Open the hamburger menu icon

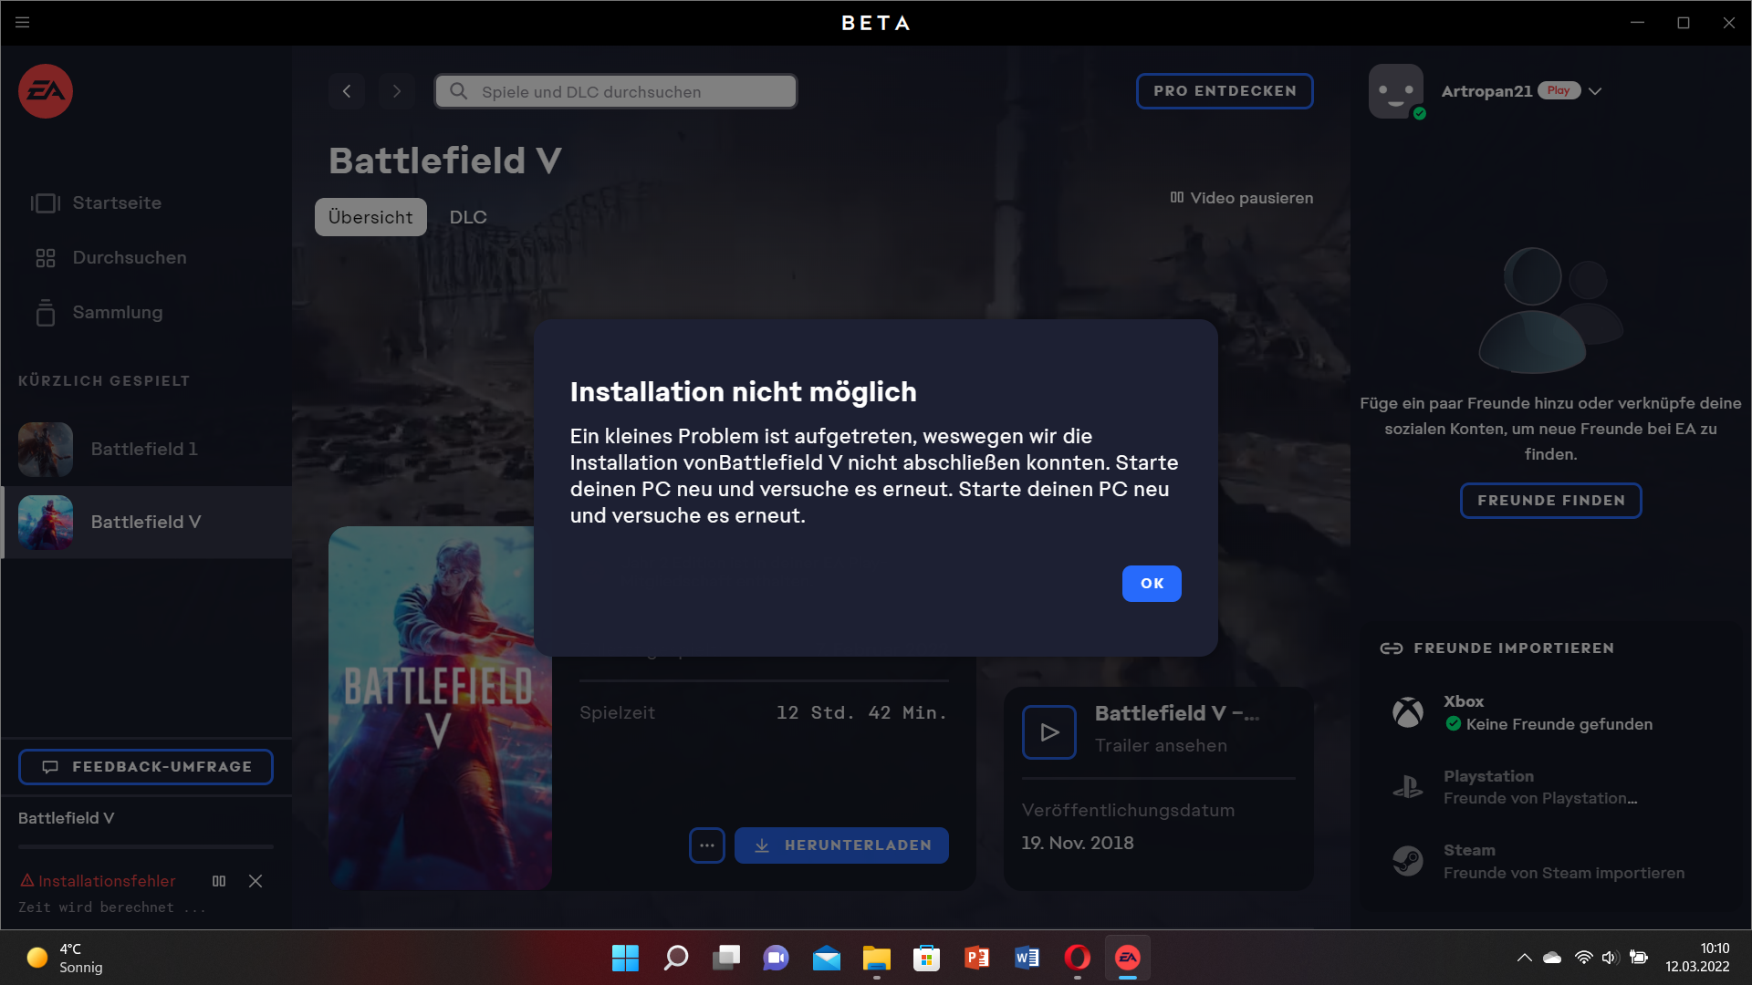click(23, 23)
